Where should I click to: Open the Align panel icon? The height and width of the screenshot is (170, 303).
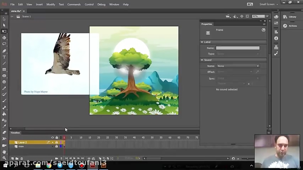(276, 32)
